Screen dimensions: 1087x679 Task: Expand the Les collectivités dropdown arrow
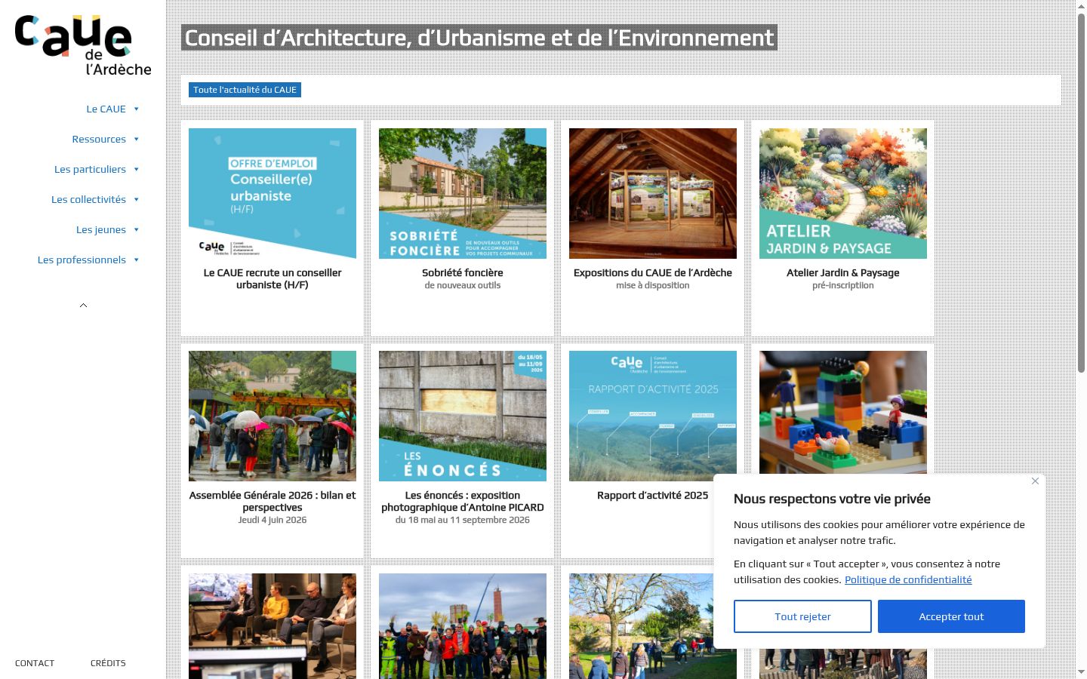tap(137, 199)
